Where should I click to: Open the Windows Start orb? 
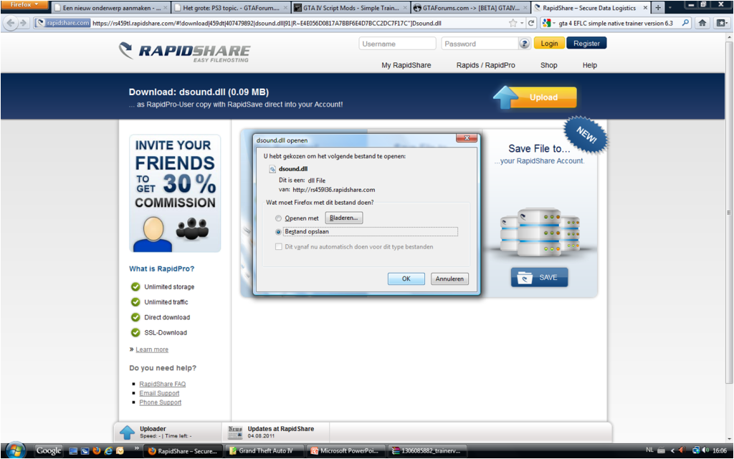(x=16, y=450)
